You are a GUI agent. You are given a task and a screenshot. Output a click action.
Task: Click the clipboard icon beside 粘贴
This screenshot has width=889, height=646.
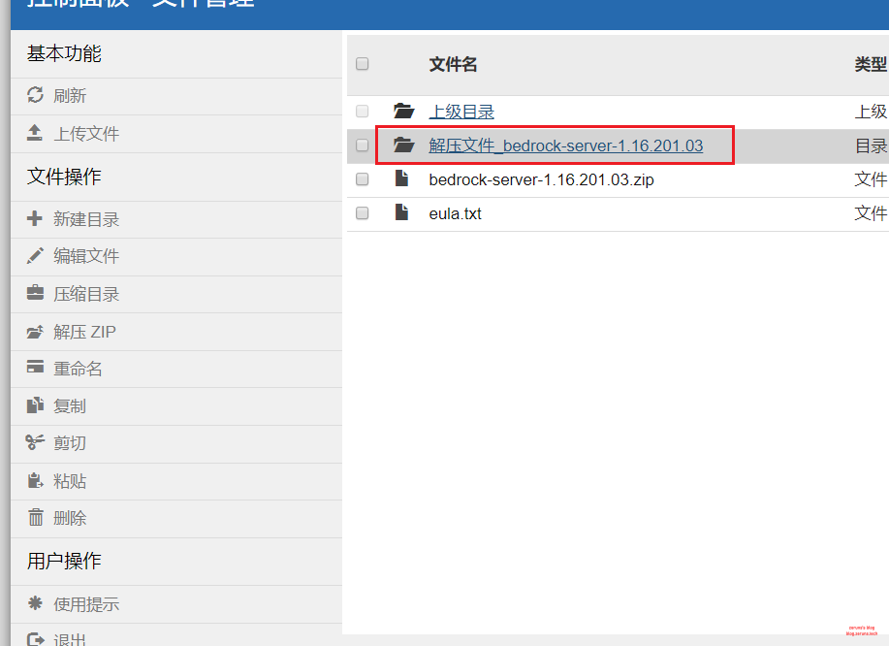pyautogui.click(x=35, y=480)
